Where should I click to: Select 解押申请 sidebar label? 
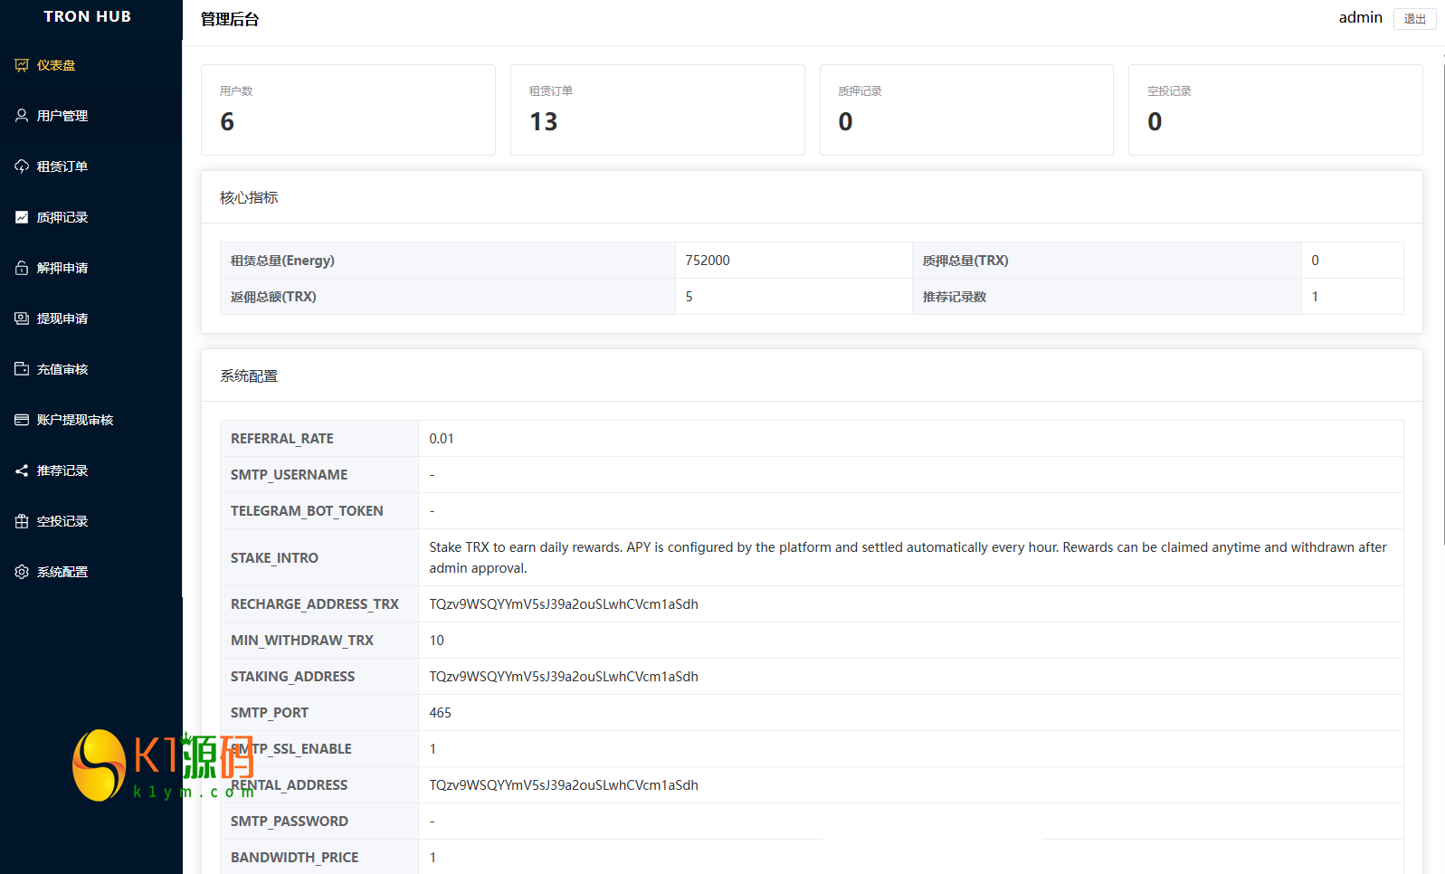coord(62,268)
